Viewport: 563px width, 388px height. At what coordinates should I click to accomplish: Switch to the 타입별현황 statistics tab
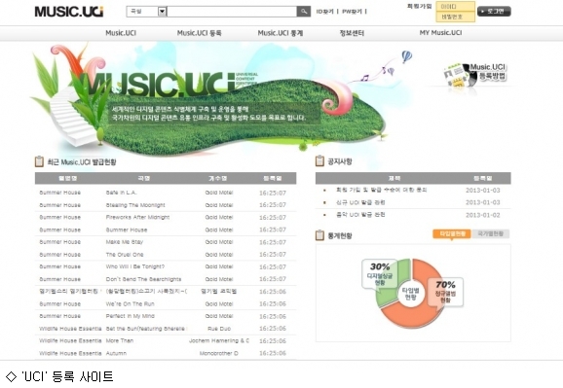coord(452,233)
